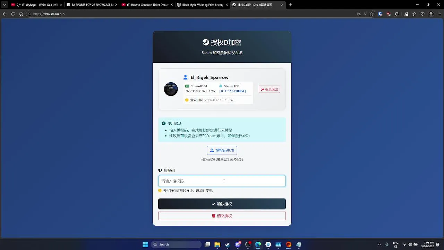The image size is (444, 250).
Task: Click the 安全退出 logout button
Action: point(270,89)
